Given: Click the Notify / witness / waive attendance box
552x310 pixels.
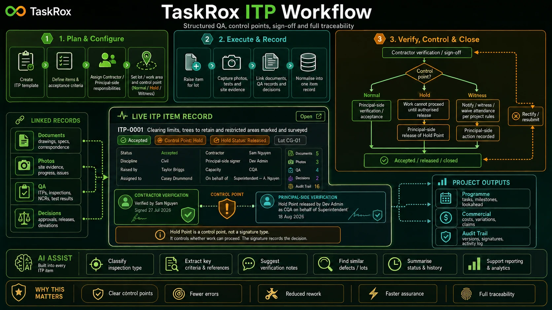Looking at the screenshot, I should [x=478, y=111].
